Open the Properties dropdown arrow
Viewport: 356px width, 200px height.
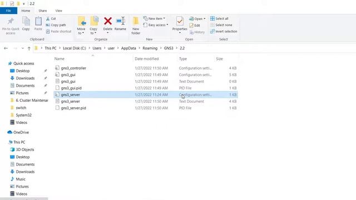(180, 33)
